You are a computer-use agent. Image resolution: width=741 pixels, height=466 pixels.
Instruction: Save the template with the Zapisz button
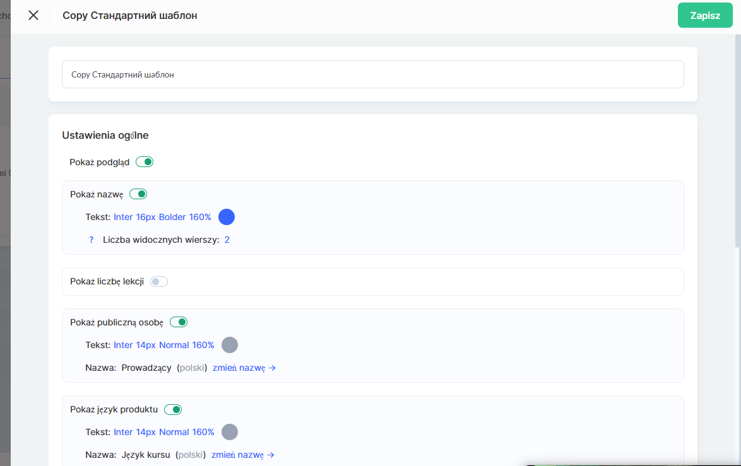coord(704,15)
